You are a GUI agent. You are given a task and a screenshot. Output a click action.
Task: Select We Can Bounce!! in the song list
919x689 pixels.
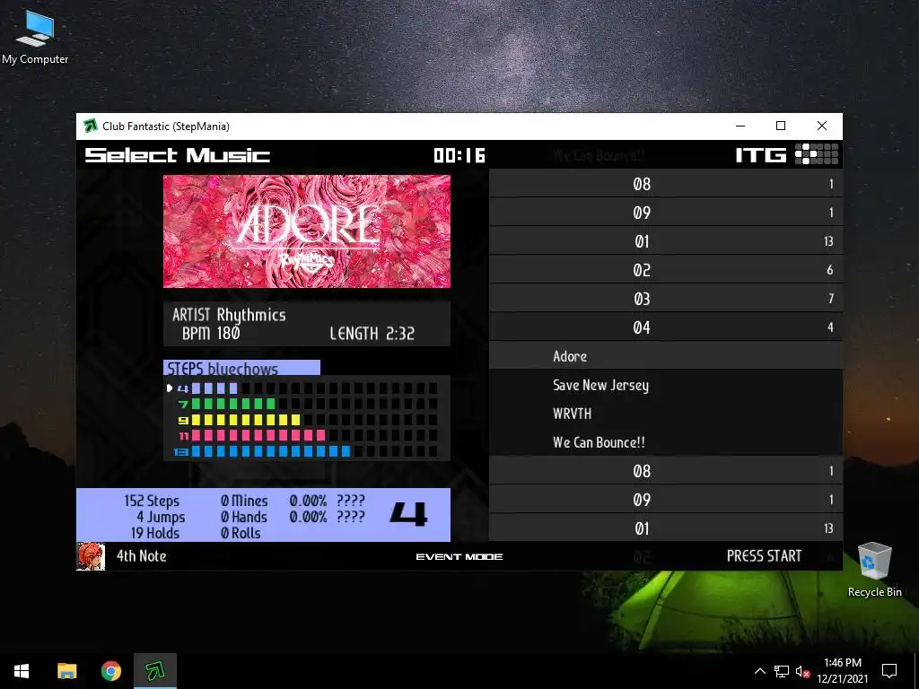click(x=666, y=442)
